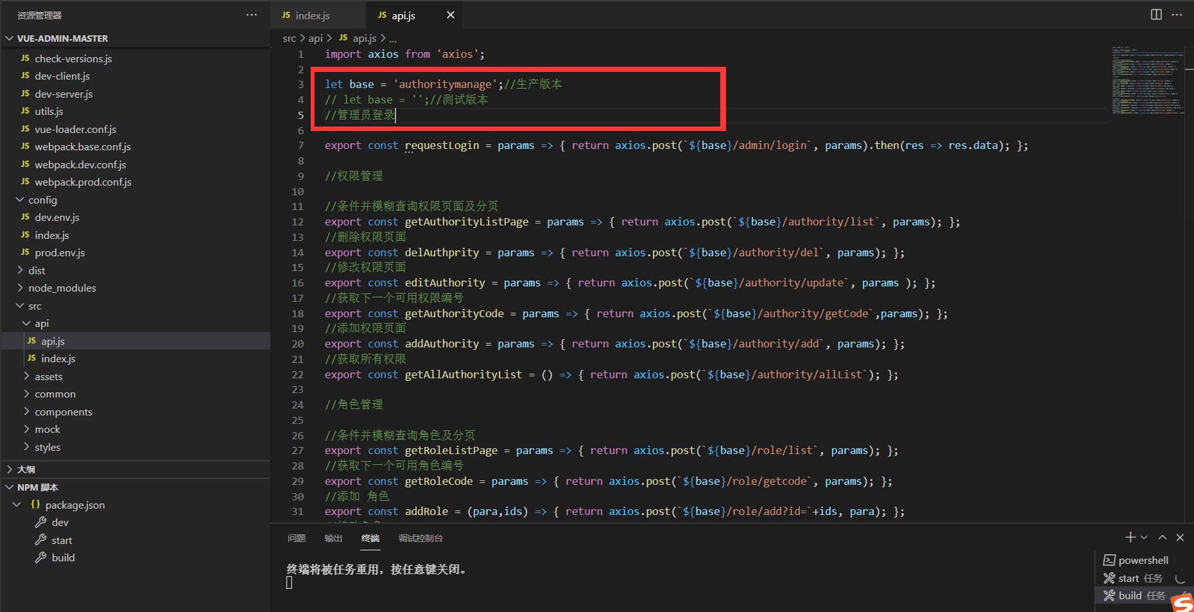The image size is (1194, 612).
Task: Collapse package.json scripts node
Action: tap(17, 505)
